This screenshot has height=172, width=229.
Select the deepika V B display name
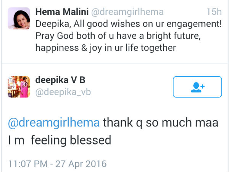[x=60, y=81]
